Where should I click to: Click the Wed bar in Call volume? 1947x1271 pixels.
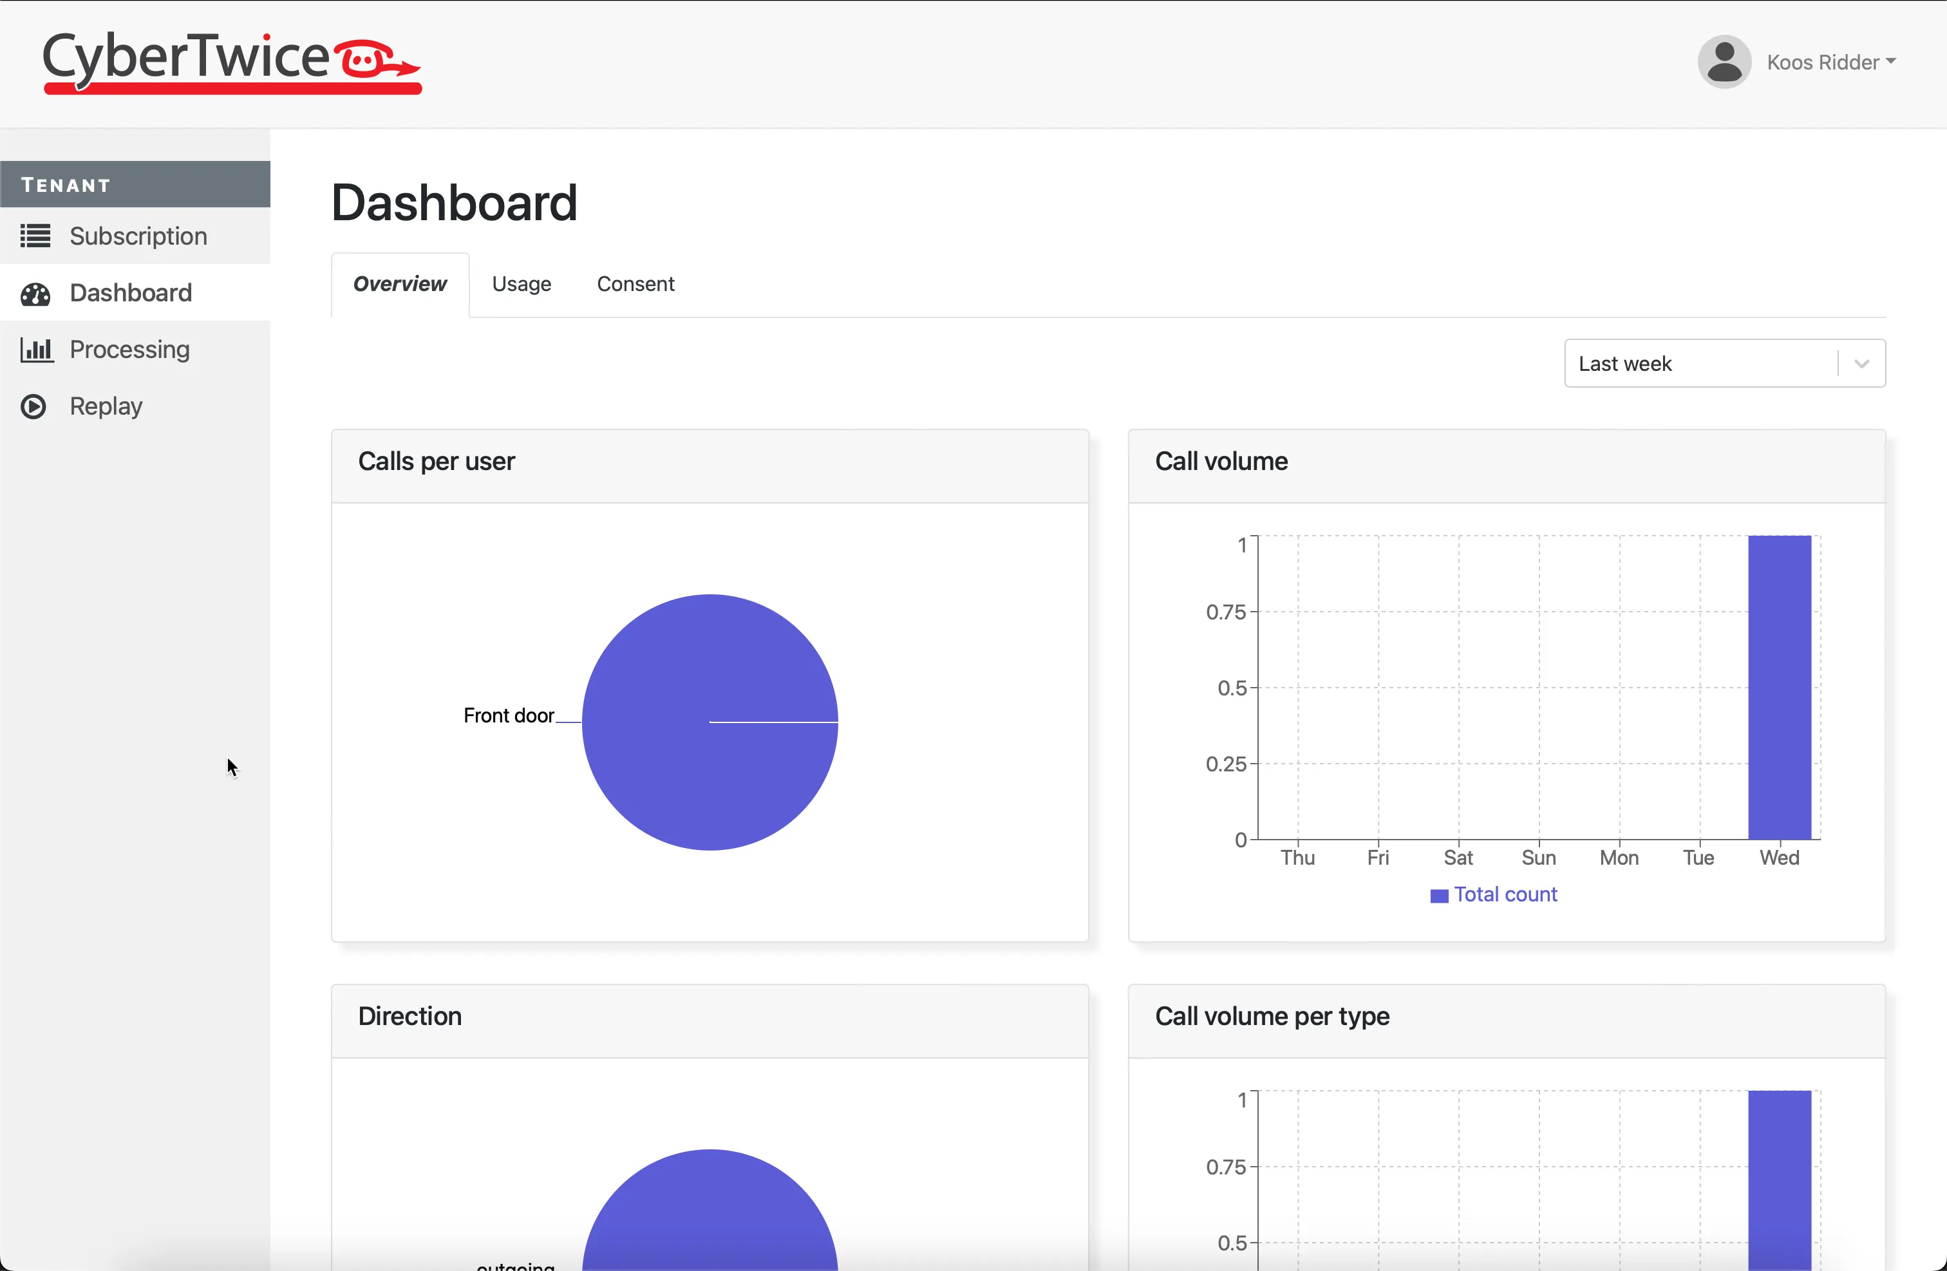[x=1780, y=688]
